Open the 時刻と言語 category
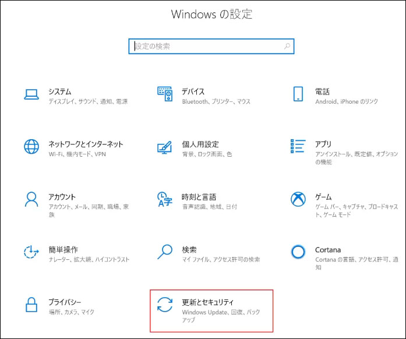This screenshot has width=406, height=339. coord(199,197)
